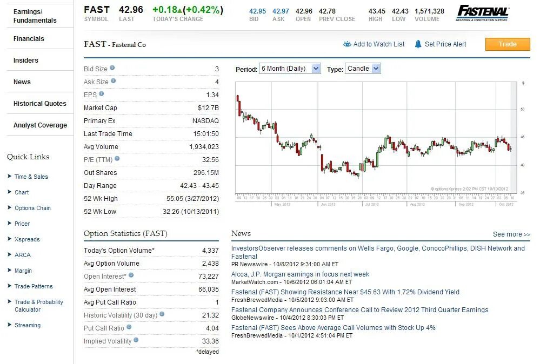
Task: Click Avg Open Interest value 66,035
Action: coord(208,289)
